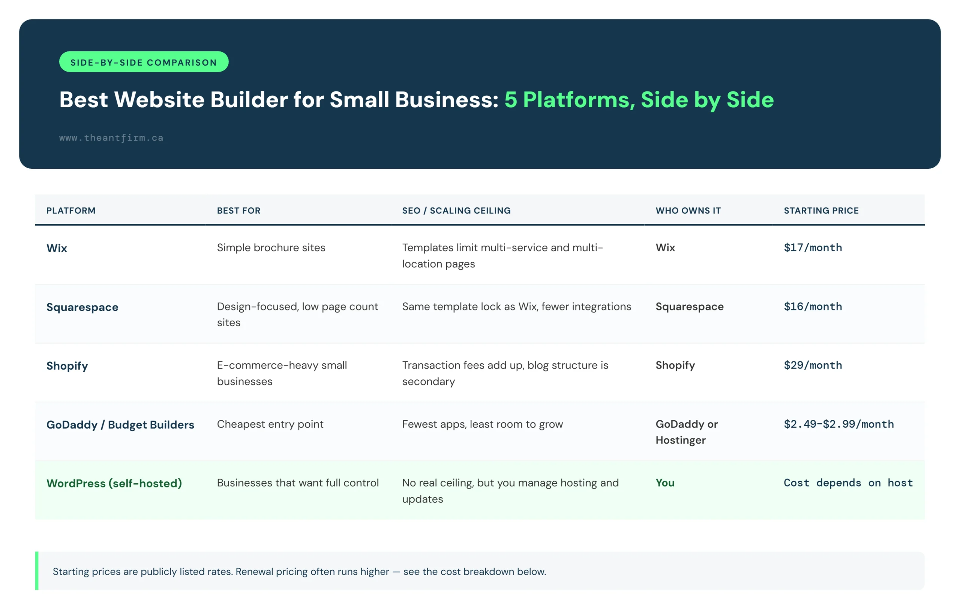Click 'Design-focused, low page count sites'
The image size is (960, 616).
coord(297,315)
